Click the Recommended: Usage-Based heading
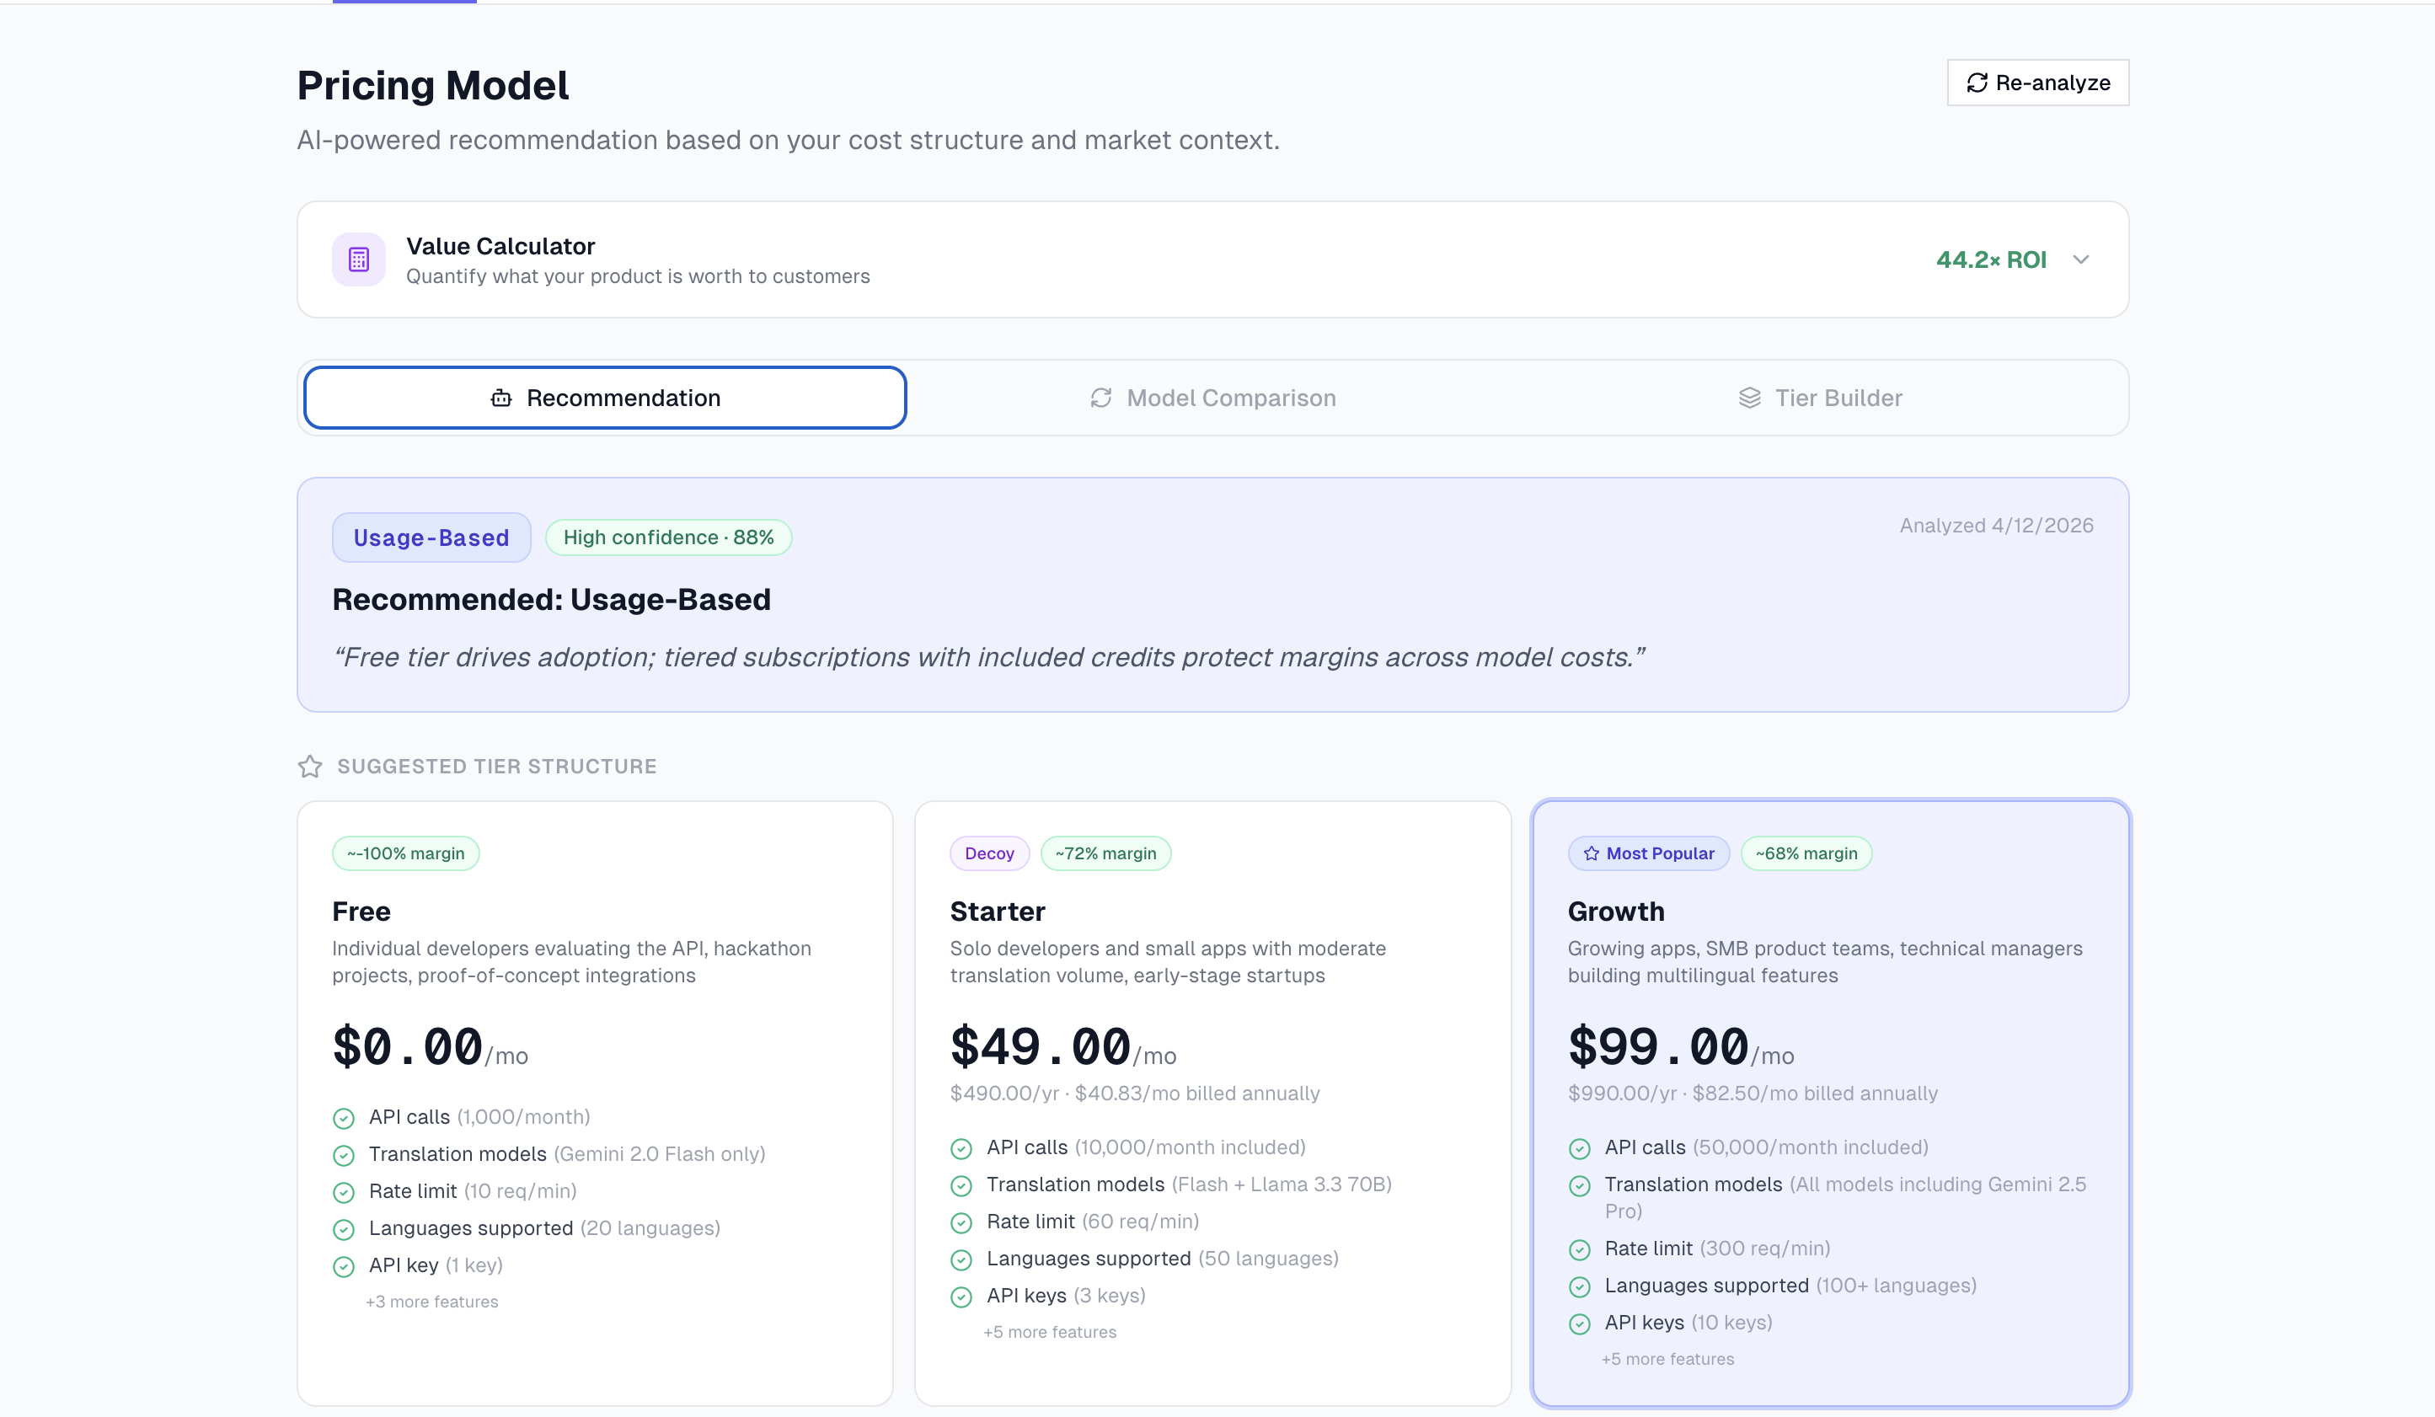The image size is (2435, 1417). coord(551,599)
